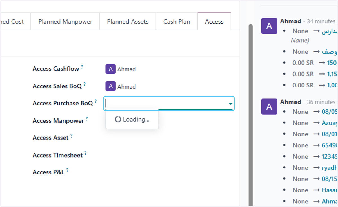
Task: Click the help tooltip beside Access Timesheet
Action: (85, 153)
